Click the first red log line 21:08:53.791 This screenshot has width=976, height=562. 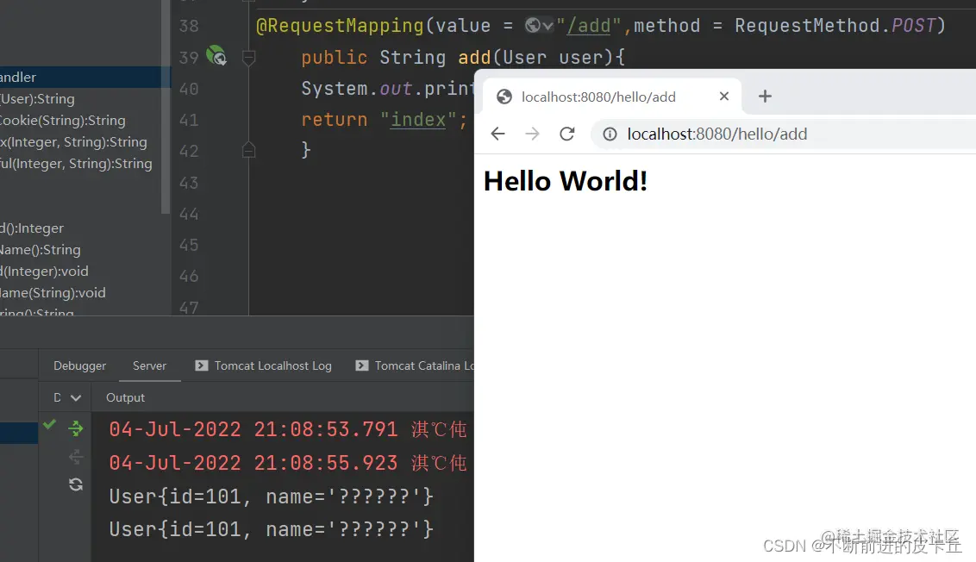click(x=288, y=428)
